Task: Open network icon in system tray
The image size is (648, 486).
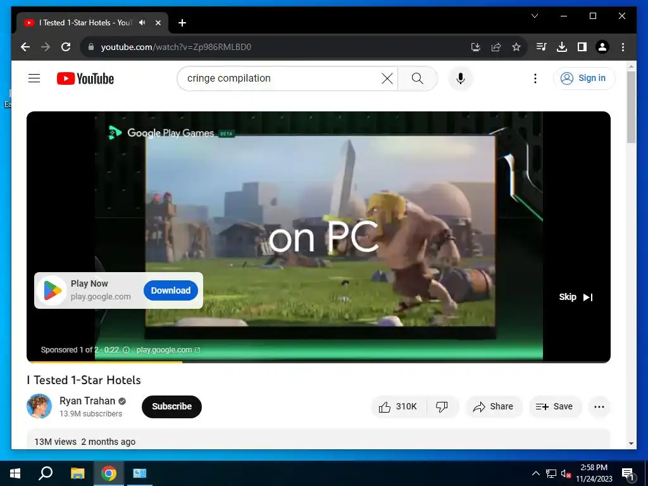Action: pos(551,473)
